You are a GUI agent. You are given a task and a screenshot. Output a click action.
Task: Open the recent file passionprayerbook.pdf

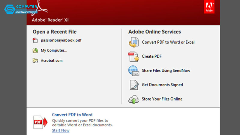pyautogui.click(x=61, y=40)
